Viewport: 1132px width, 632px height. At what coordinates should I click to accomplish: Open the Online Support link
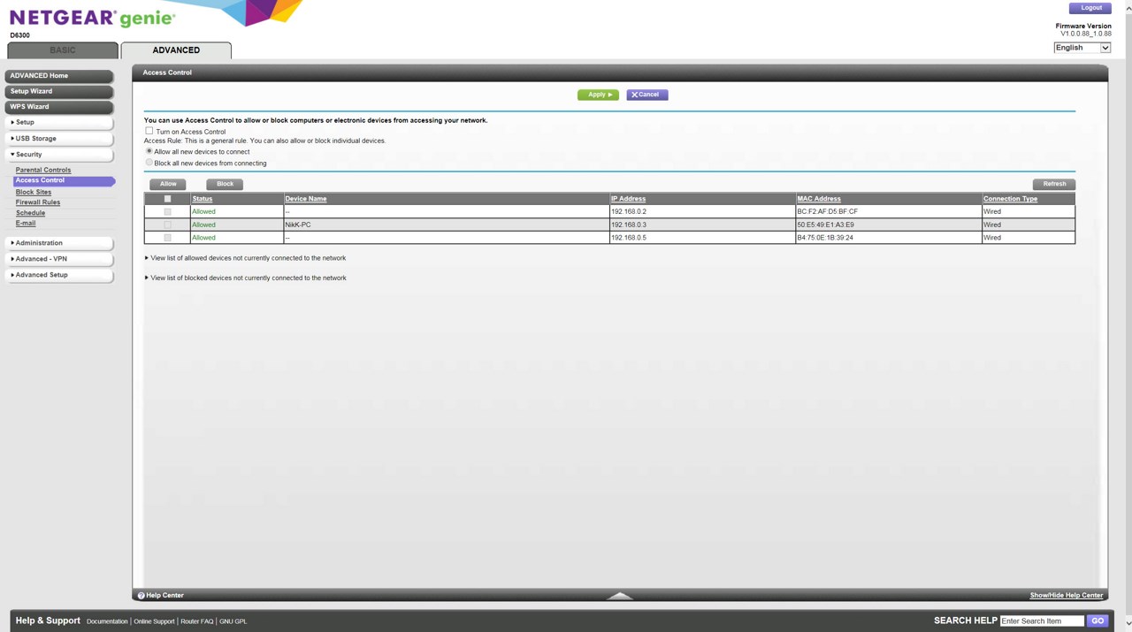[155, 621]
